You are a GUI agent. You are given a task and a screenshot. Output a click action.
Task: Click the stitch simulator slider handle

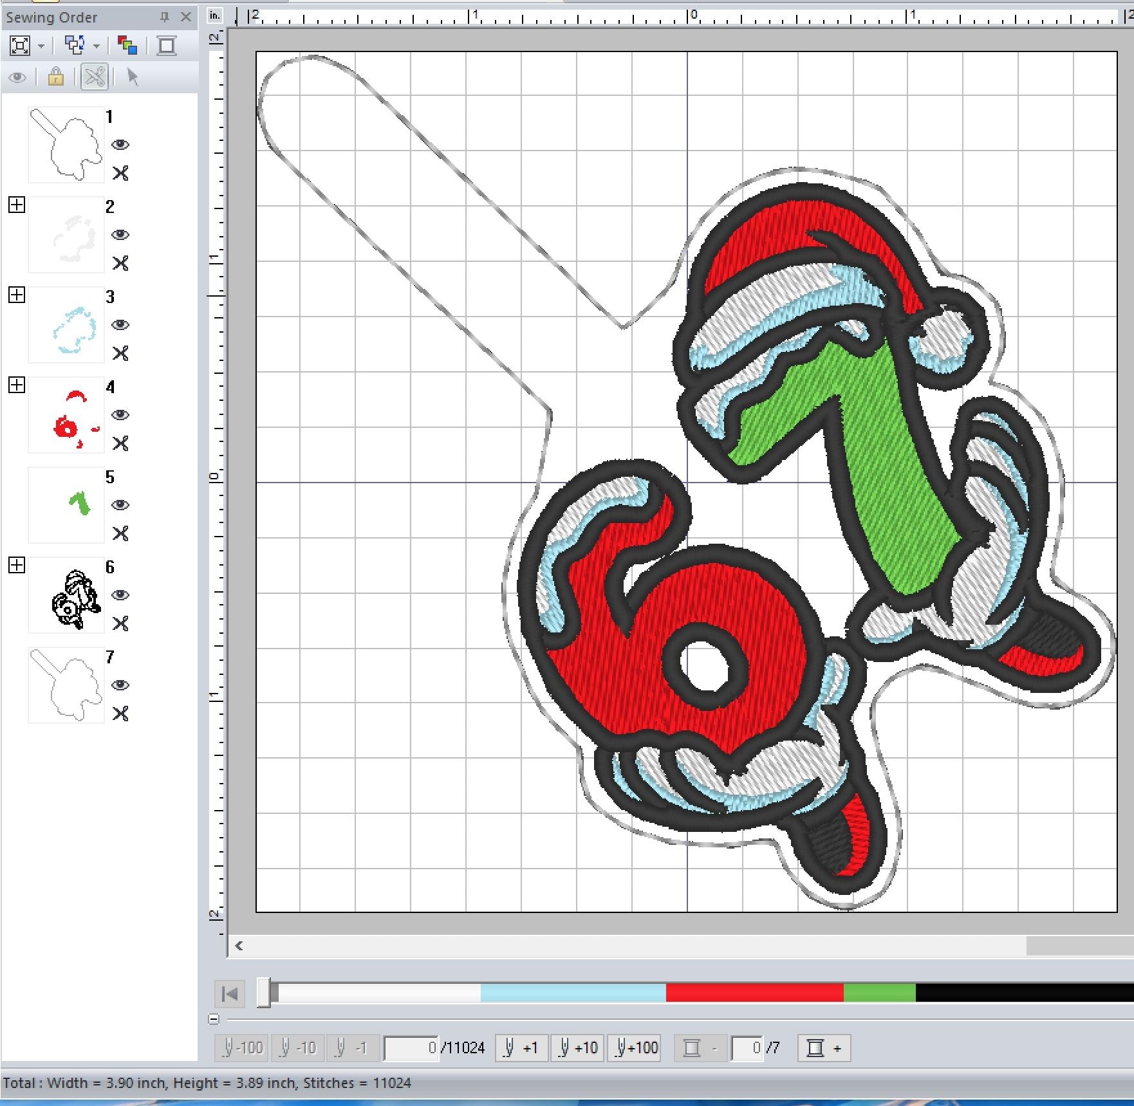tap(265, 993)
